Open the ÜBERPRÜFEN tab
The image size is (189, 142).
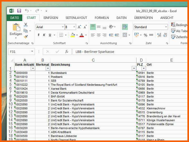click(x=143, y=18)
